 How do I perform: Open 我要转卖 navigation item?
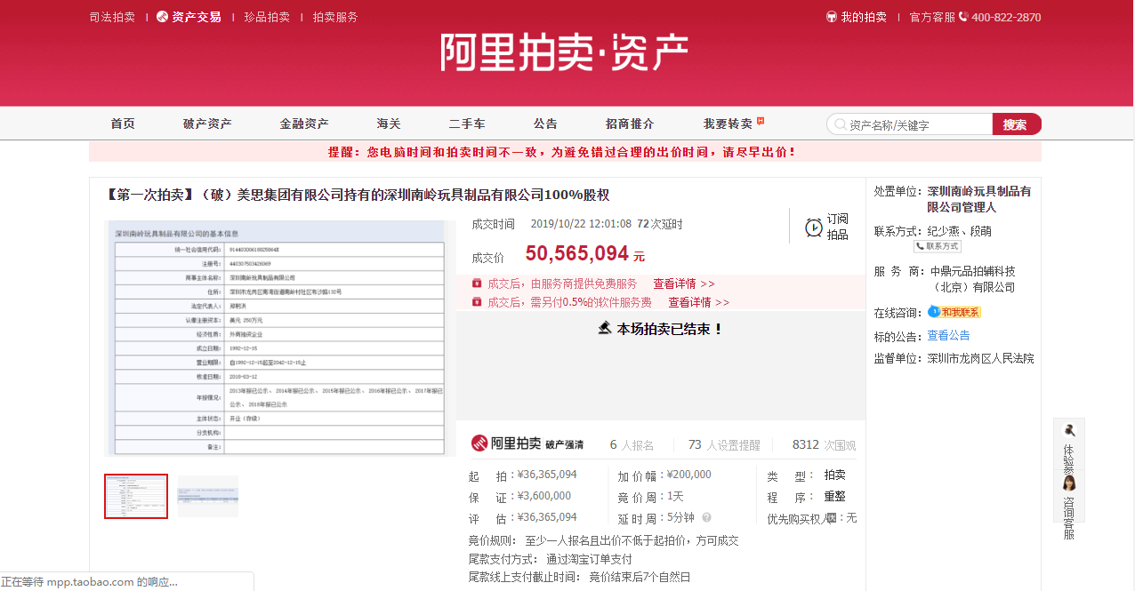728,124
